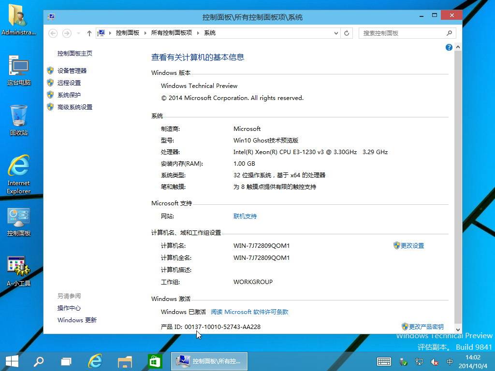Screen dimensions: 495x371
Task: Click the scrollbar up arrow
Action: pyautogui.click(x=458, y=47)
